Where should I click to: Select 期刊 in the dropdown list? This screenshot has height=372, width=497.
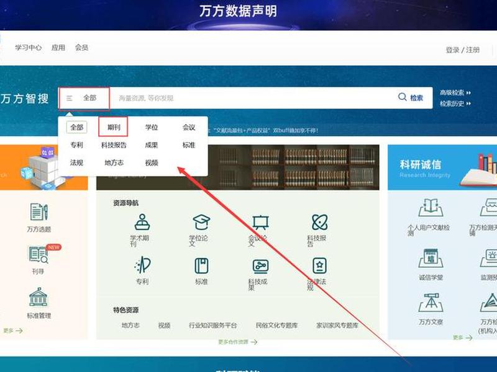(114, 127)
